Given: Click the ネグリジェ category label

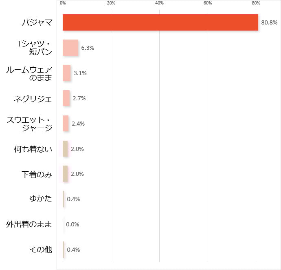Looking at the screenshot, I should coord(33,98).
